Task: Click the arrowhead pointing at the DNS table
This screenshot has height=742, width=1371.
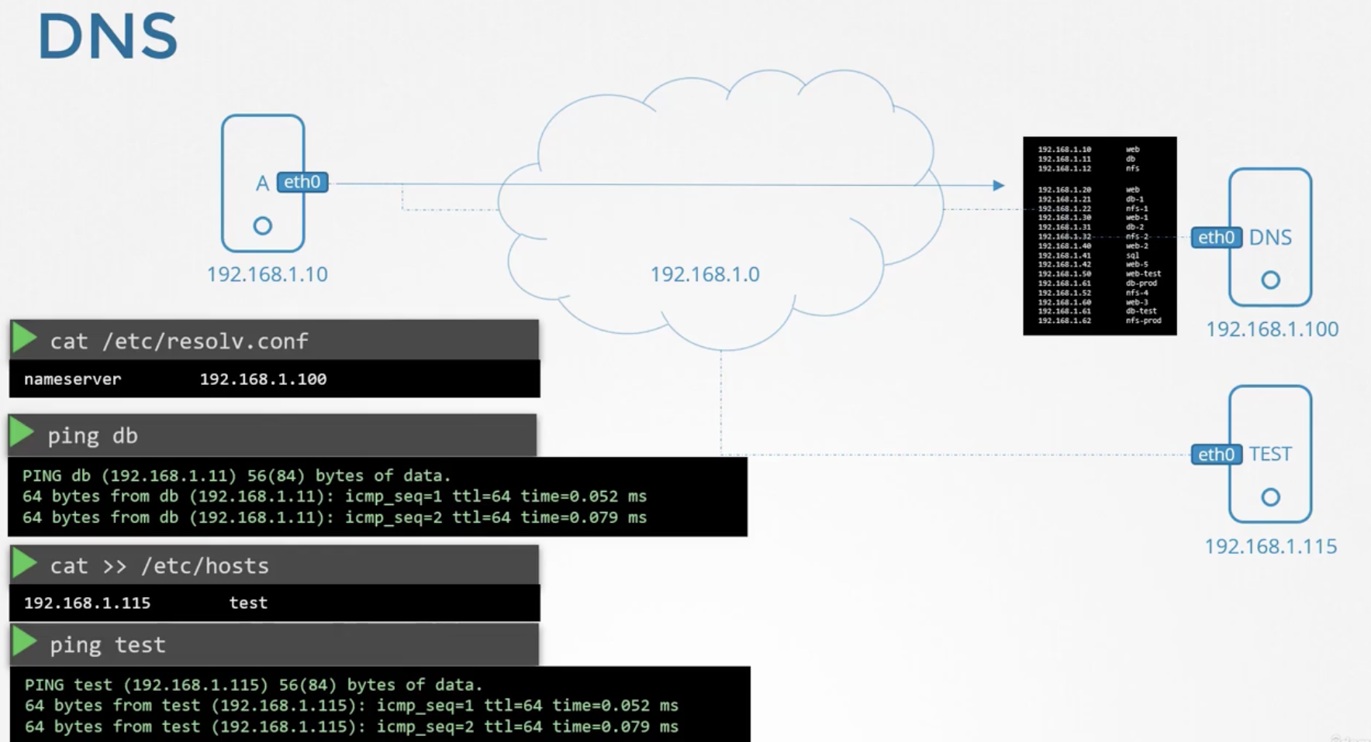Action: (x=999, y=185)
